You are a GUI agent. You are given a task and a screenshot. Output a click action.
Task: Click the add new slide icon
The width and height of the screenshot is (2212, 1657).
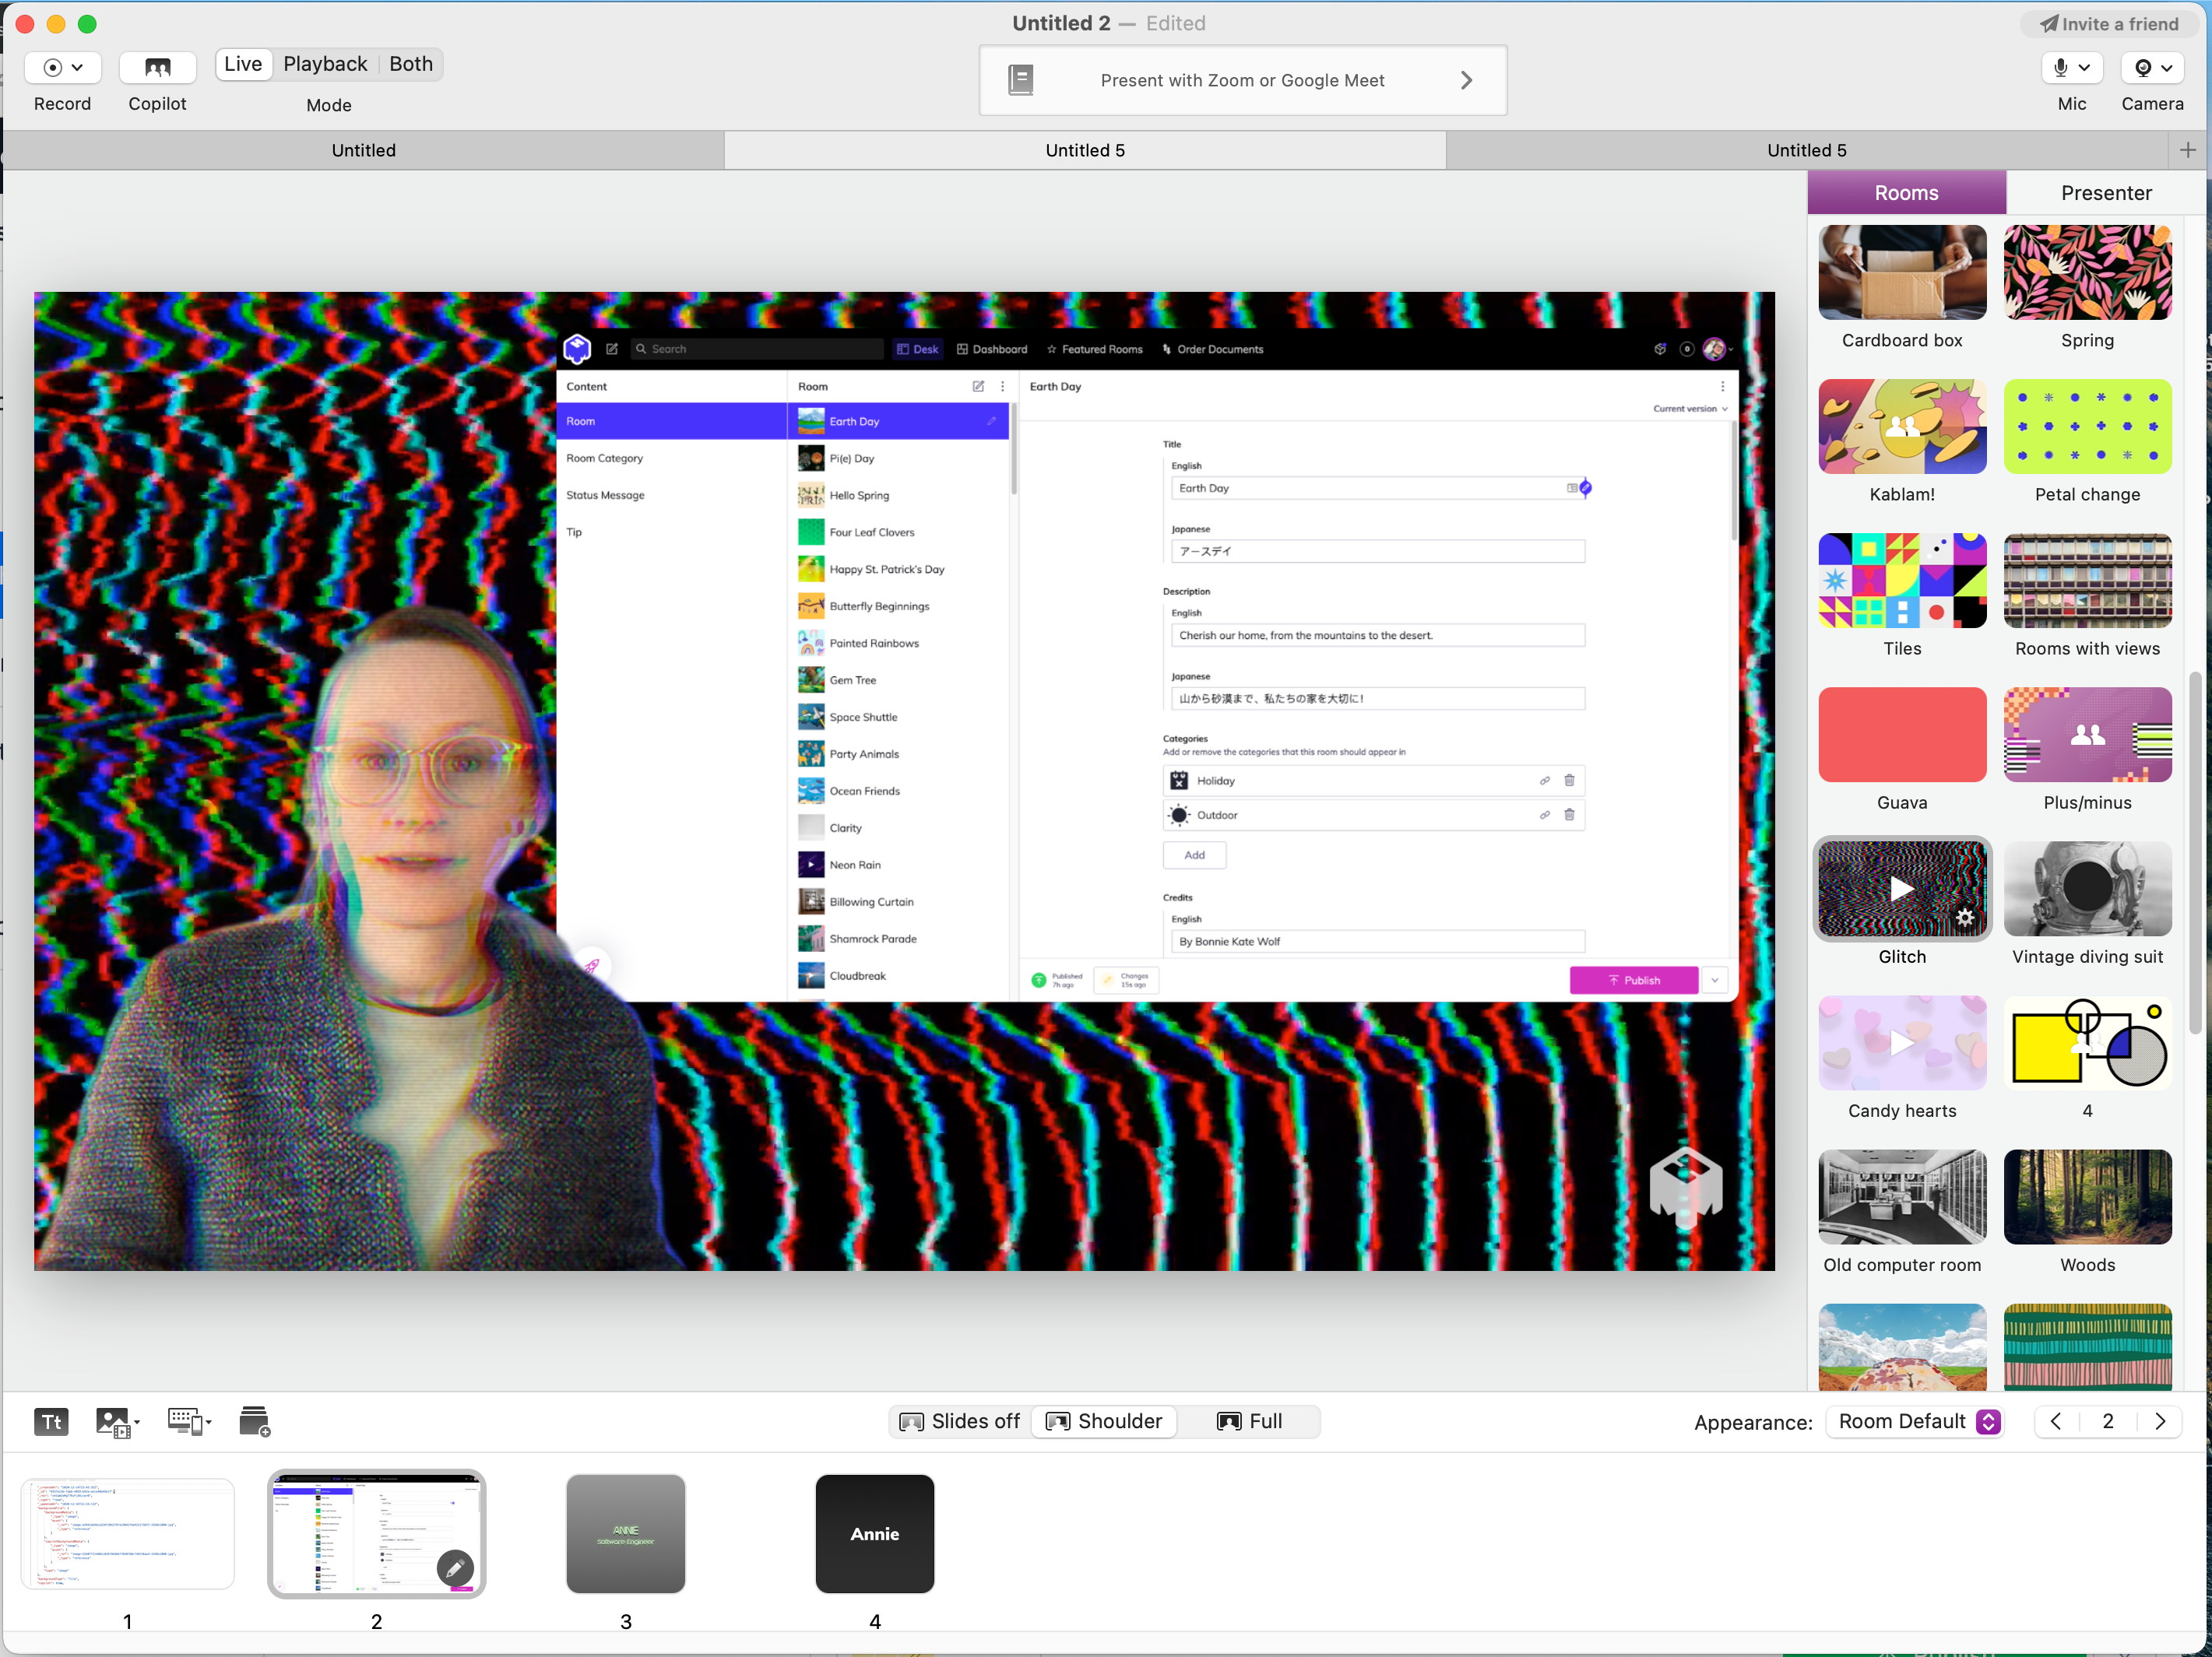coord(255,1421)
